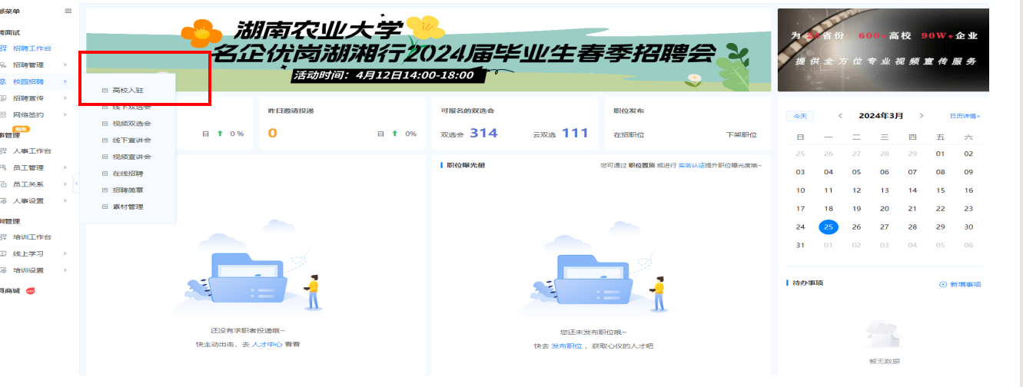
Task: Go to previous month in calendar
Action: click(x=840, y=116)
